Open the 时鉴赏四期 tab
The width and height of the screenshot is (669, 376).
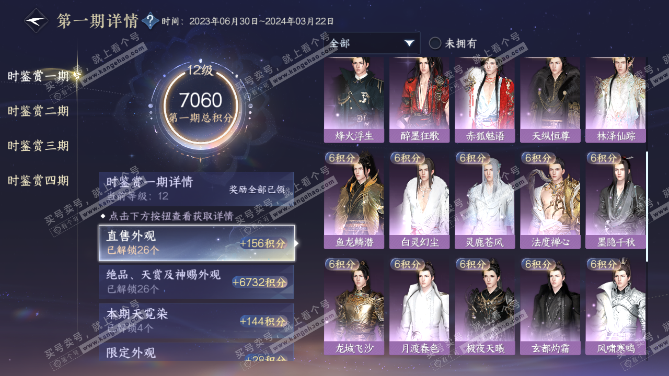click(x=38, y=181)
